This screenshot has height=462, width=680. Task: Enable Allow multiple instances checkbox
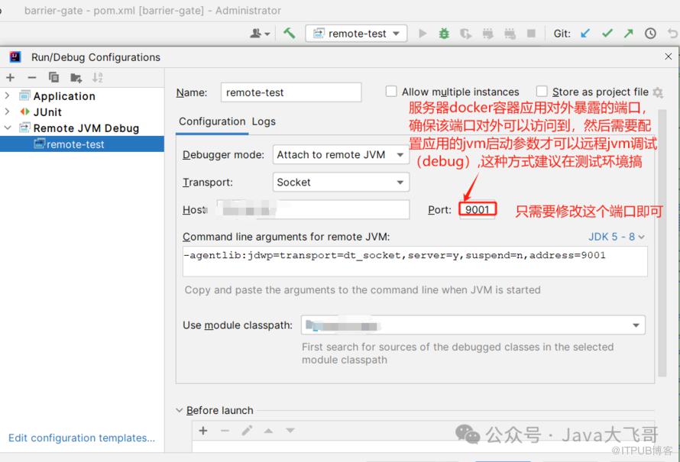point(391,92)
